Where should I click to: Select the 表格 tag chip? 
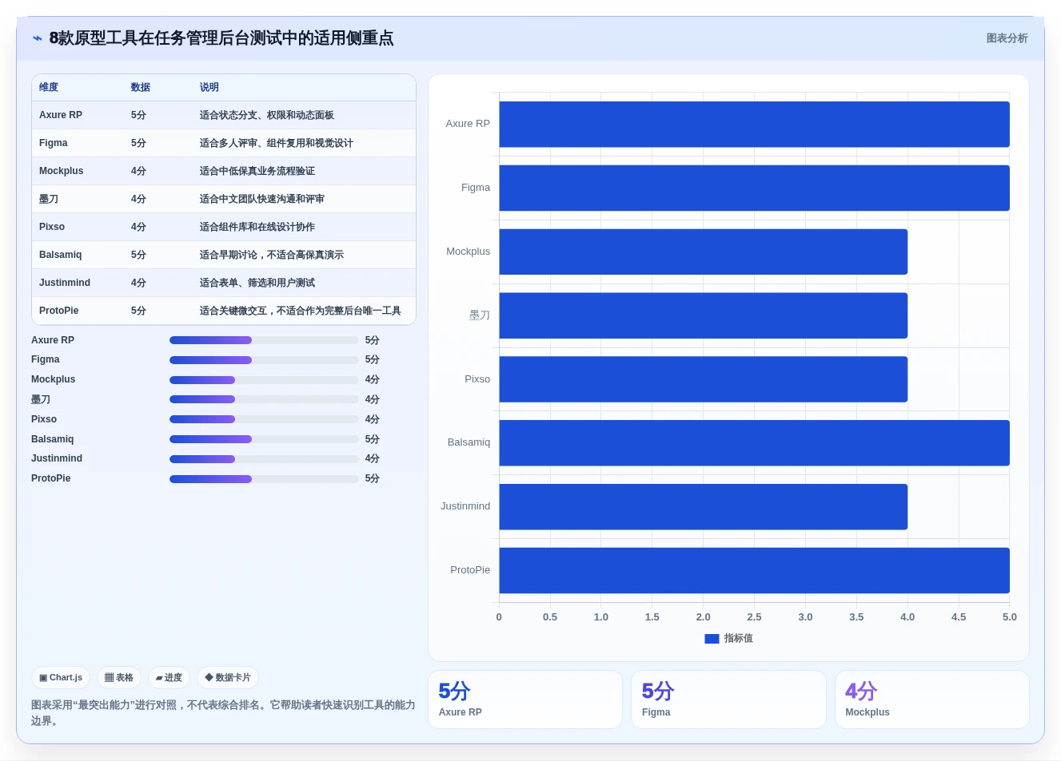pyautogui.click(x=119, y=678)
